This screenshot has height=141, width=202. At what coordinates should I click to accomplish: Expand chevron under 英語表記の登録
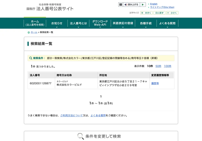point(123,27)
